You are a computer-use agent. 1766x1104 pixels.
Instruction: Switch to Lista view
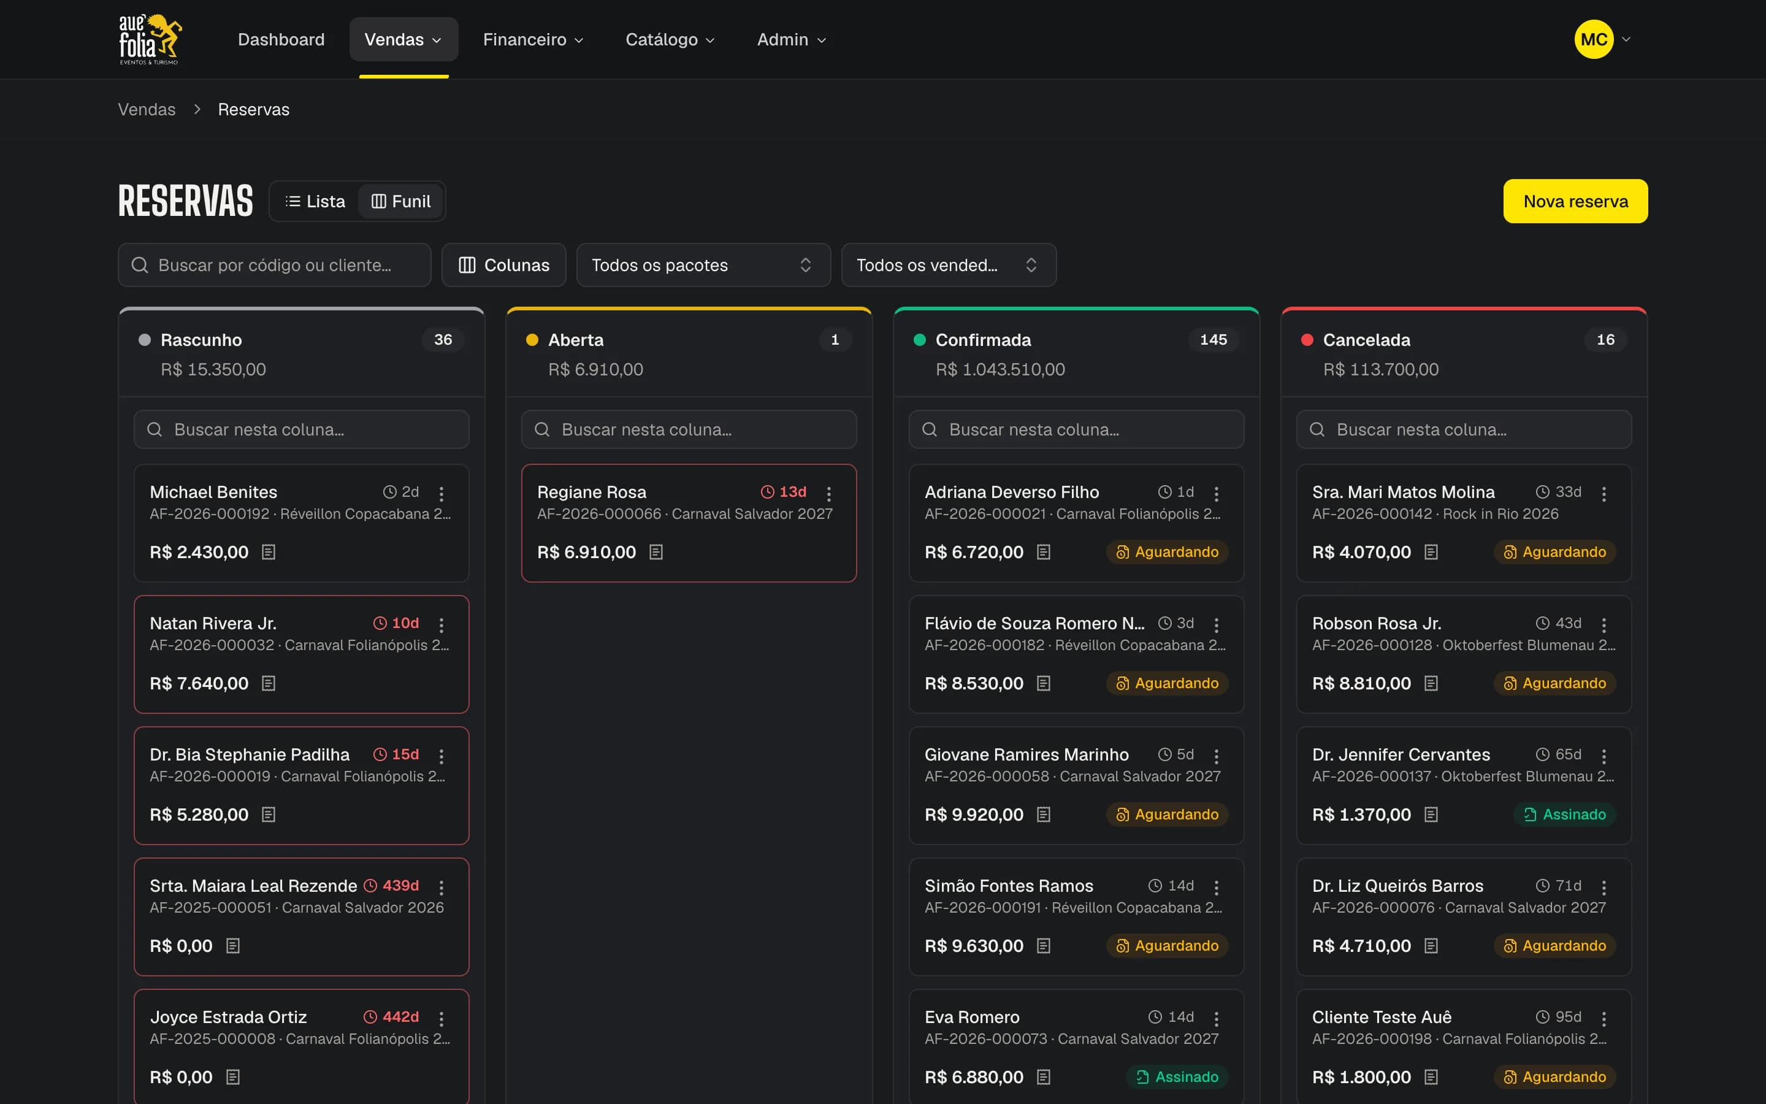pos(315,202)
